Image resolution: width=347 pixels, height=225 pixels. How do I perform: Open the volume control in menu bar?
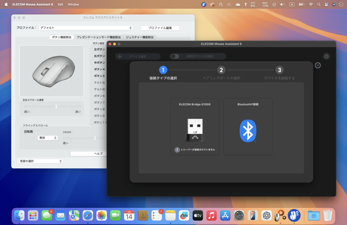click(x=282, y=4)
